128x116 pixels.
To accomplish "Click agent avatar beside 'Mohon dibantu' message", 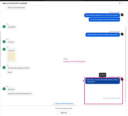I will [x=122, y=15].
